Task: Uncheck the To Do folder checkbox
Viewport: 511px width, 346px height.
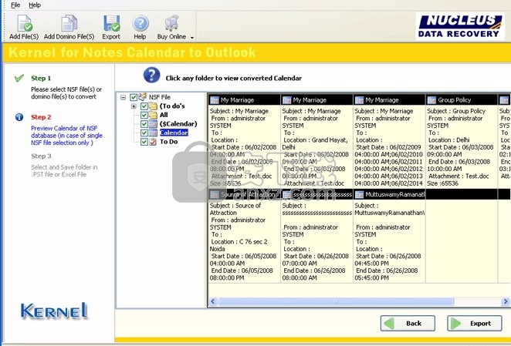Action: click(144, 142)
